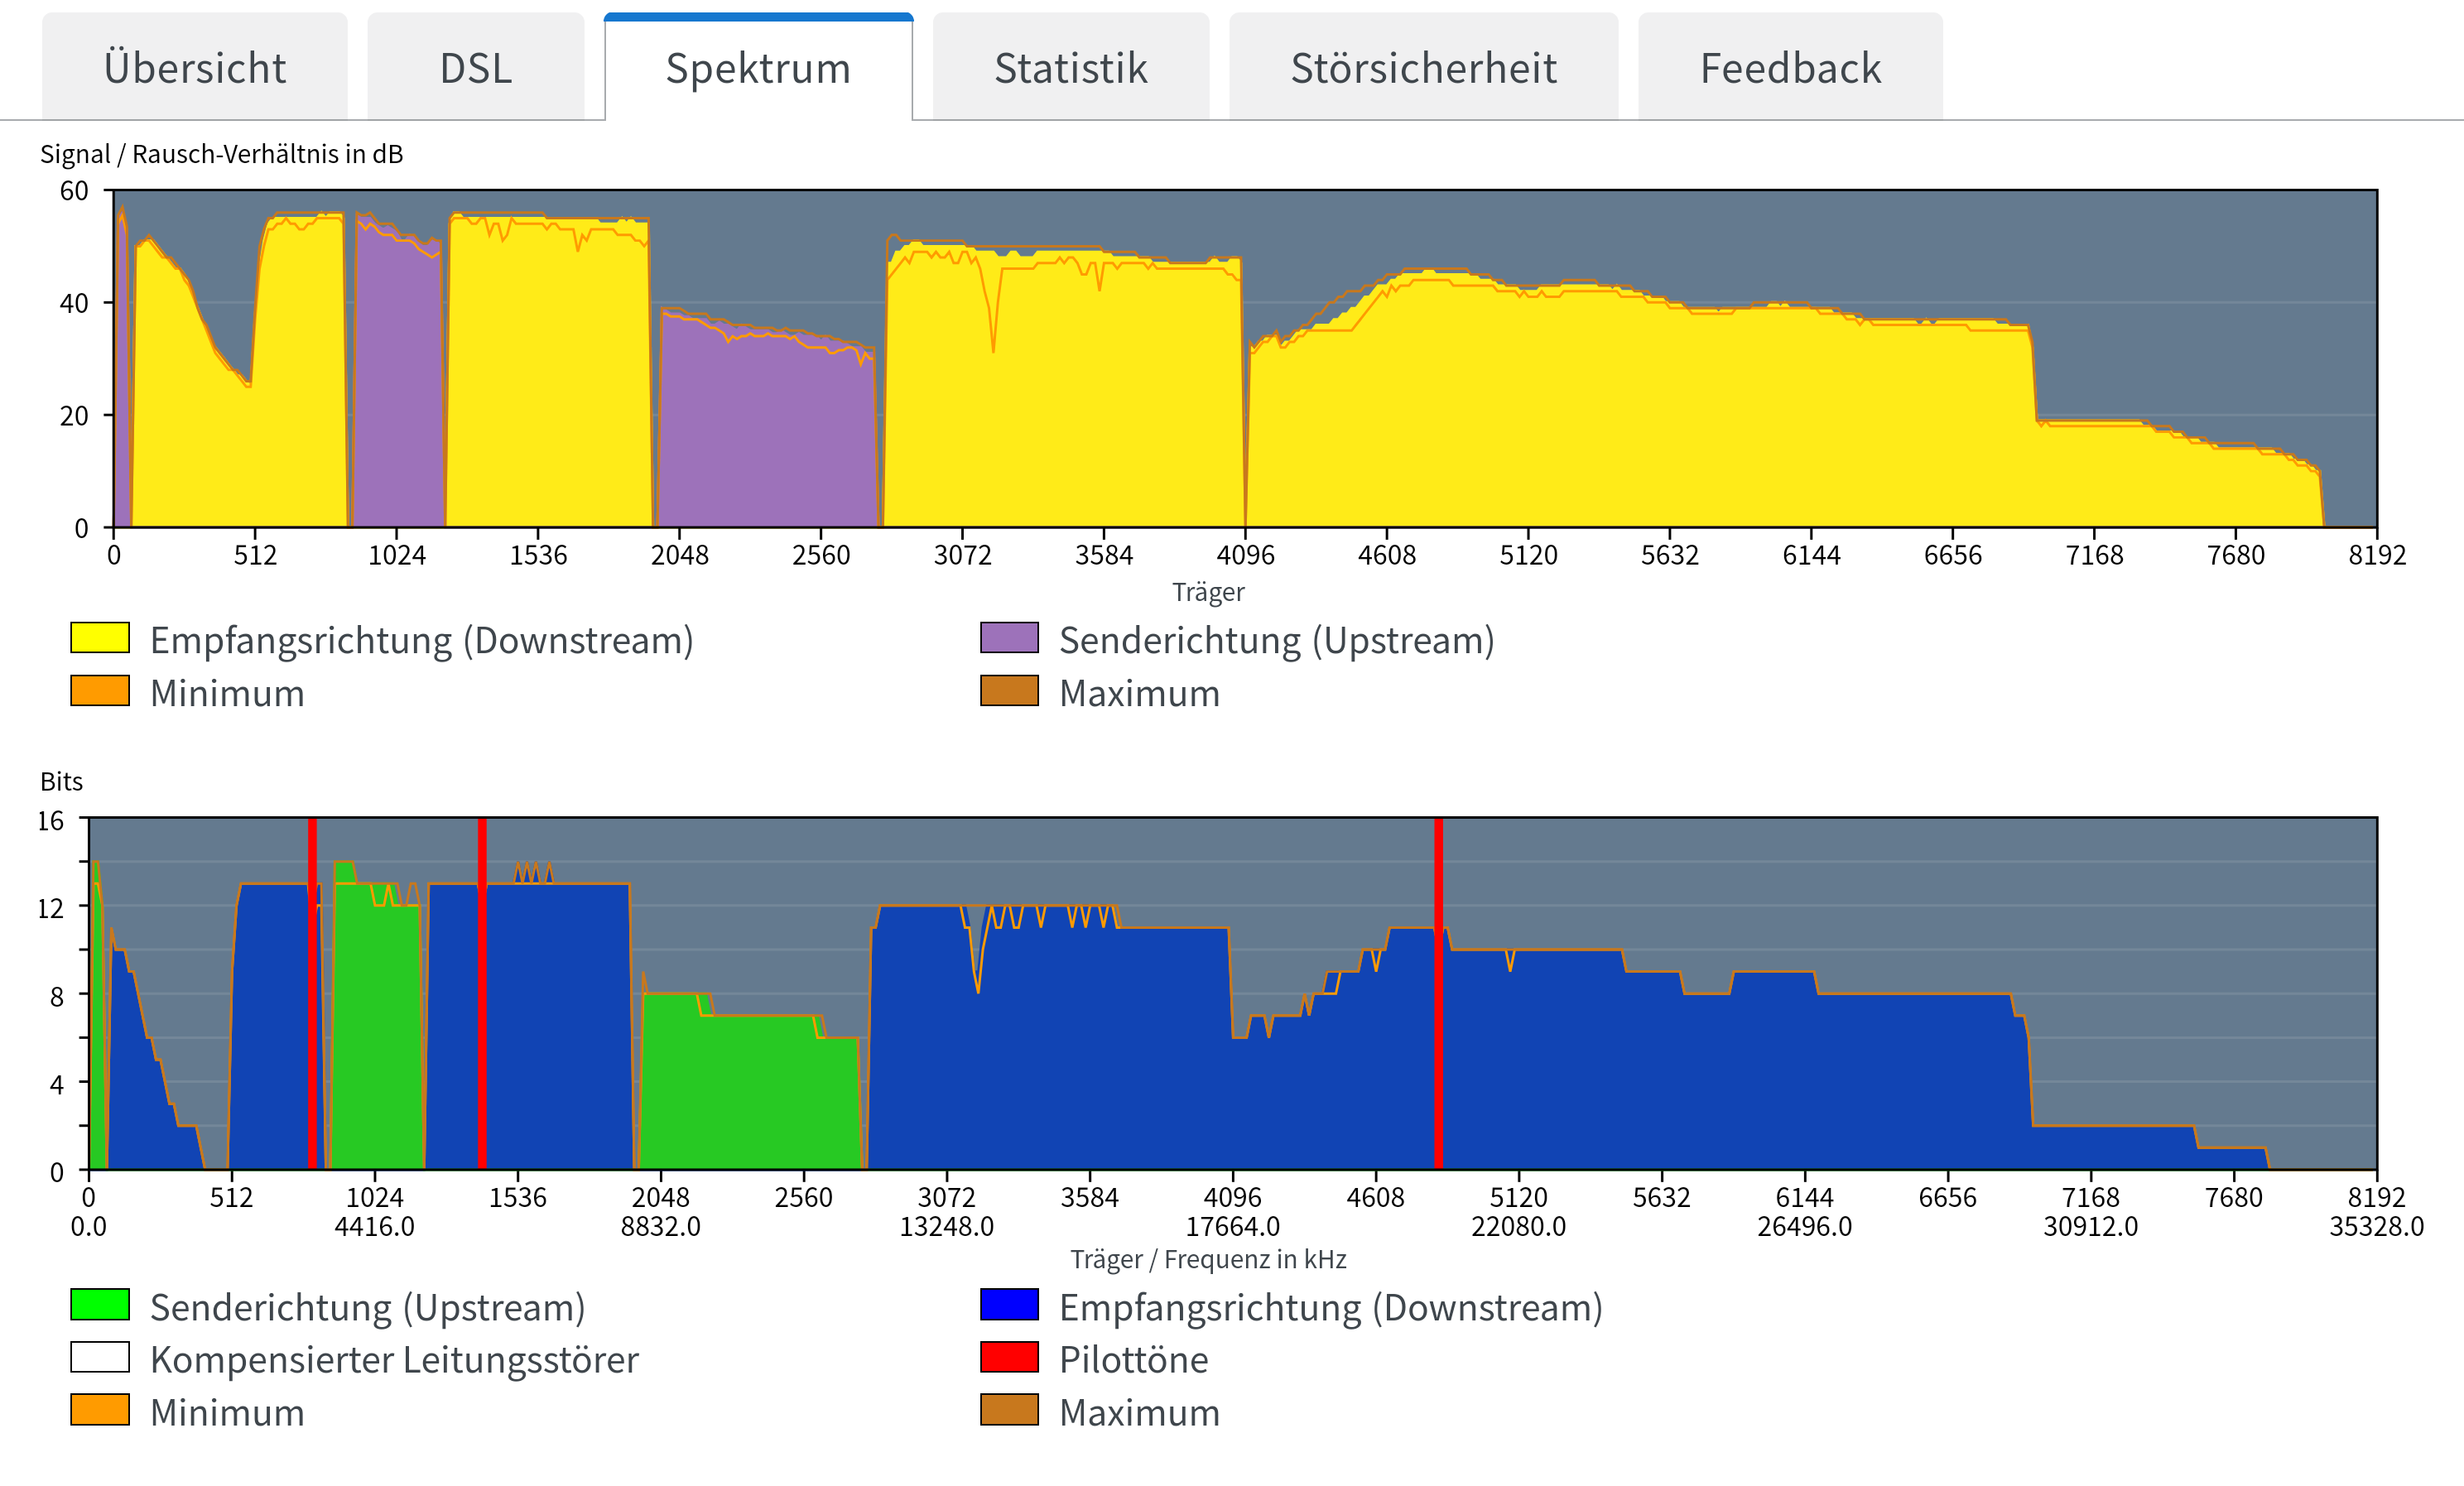The height and width of the screenshot is (1486, 2464).
Task: Click white Kompensierter Leitungsstörer swatch
Action: (x=100, y=1358)
